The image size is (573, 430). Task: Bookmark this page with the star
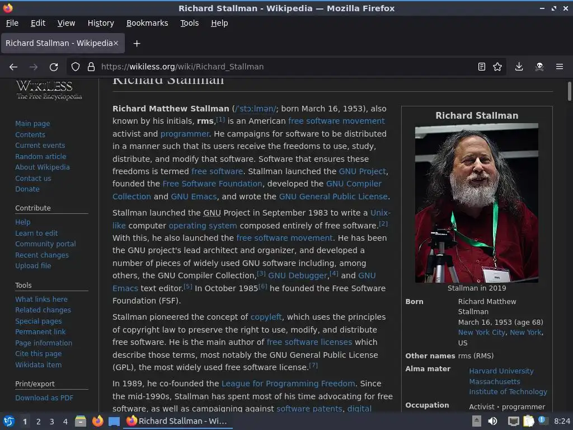tap(497, 67)
